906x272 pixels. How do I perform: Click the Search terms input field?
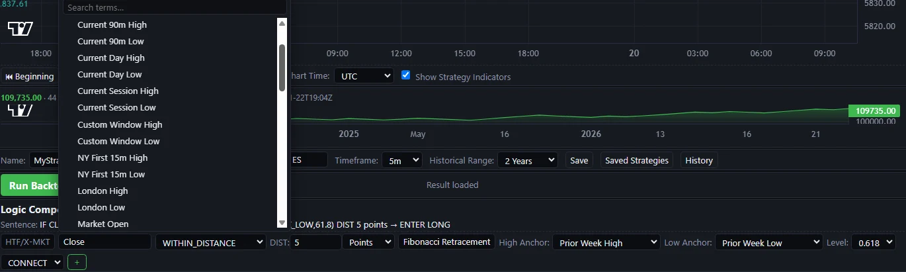(x=175, y=7)
